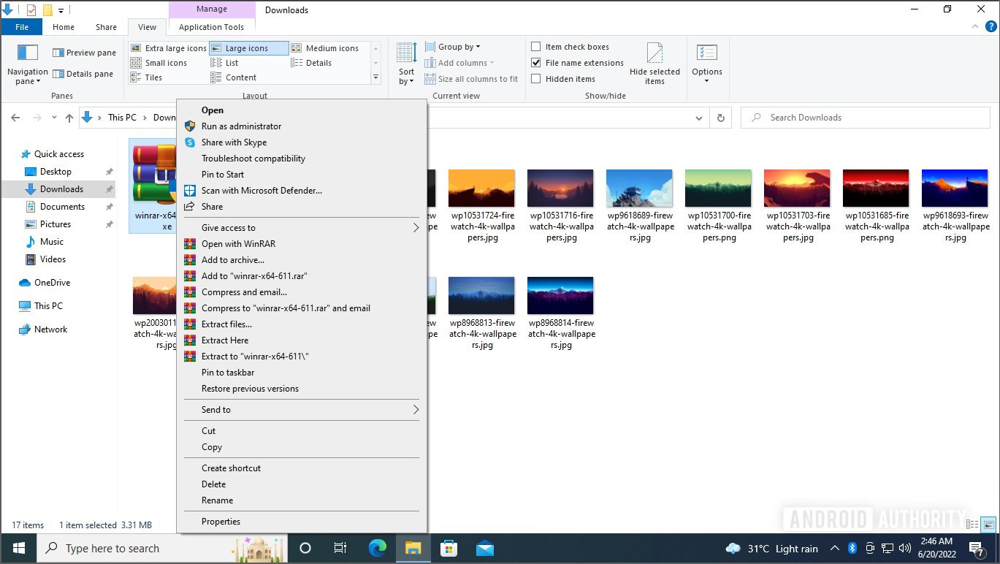Switch to the Home ribbon tab
This screenshot has width=1000, height=564.
(64, 27)
